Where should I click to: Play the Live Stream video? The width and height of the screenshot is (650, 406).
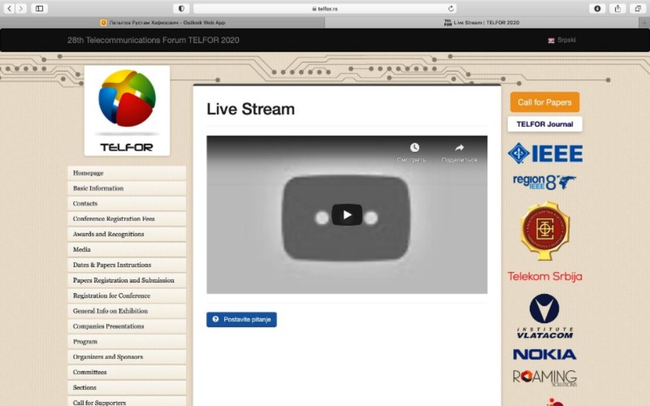point(346,215)
